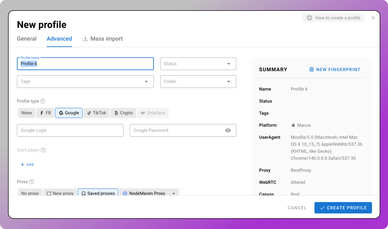388x229 pixels.
Task: Click the plus icon to add start page
Action: pyautogui.click(x=22, y=165)
